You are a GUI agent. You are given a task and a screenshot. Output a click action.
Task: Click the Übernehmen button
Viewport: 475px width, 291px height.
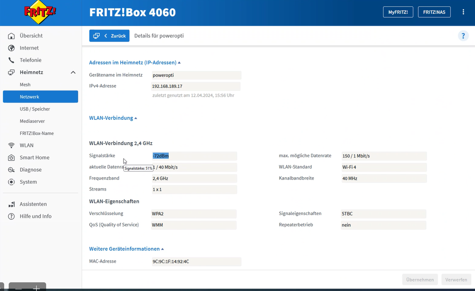click(x=420, y=280)
